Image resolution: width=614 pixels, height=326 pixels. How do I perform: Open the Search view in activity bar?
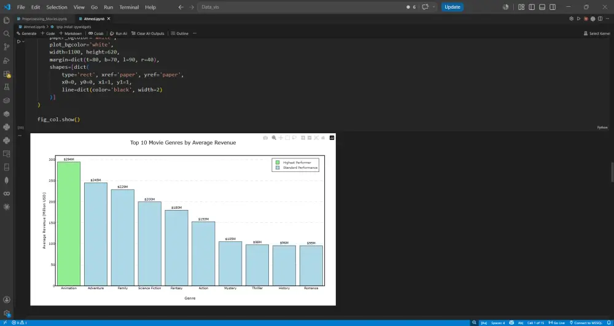coord(6,34)
